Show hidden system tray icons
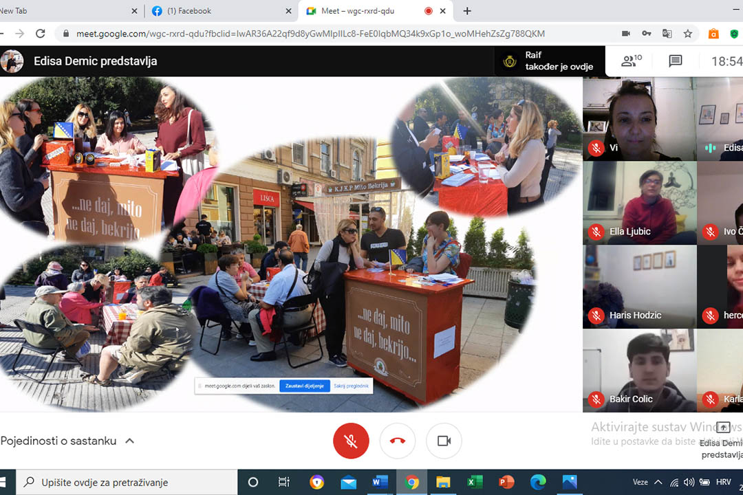The width and height of the screenshot is (743, 495). coord(658,482)
